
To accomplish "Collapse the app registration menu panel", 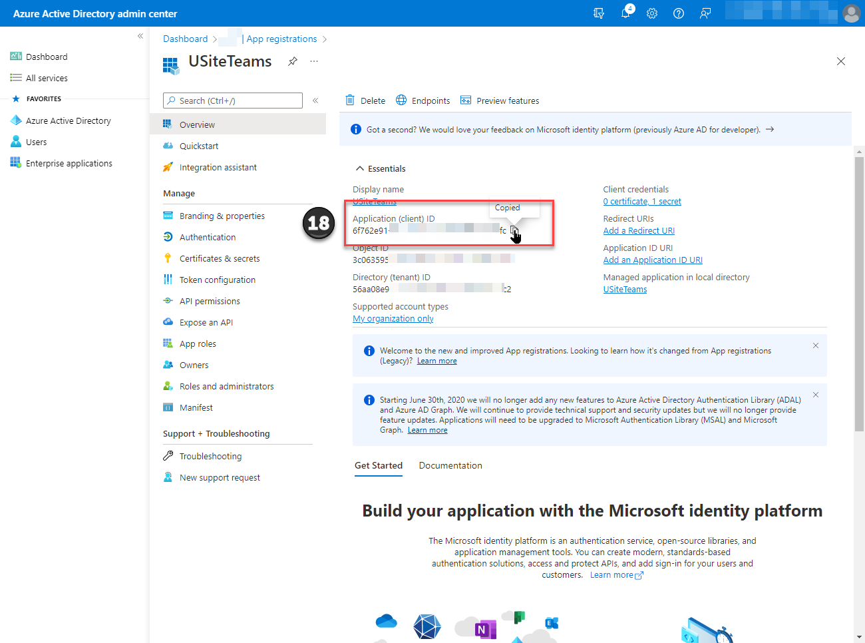I will (315, 101).
